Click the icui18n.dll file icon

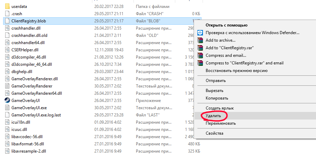7,122
